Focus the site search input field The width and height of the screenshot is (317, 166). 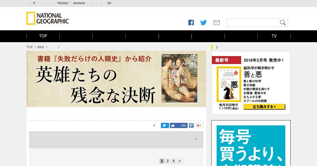pyautogui.click(x=253, y=23)
